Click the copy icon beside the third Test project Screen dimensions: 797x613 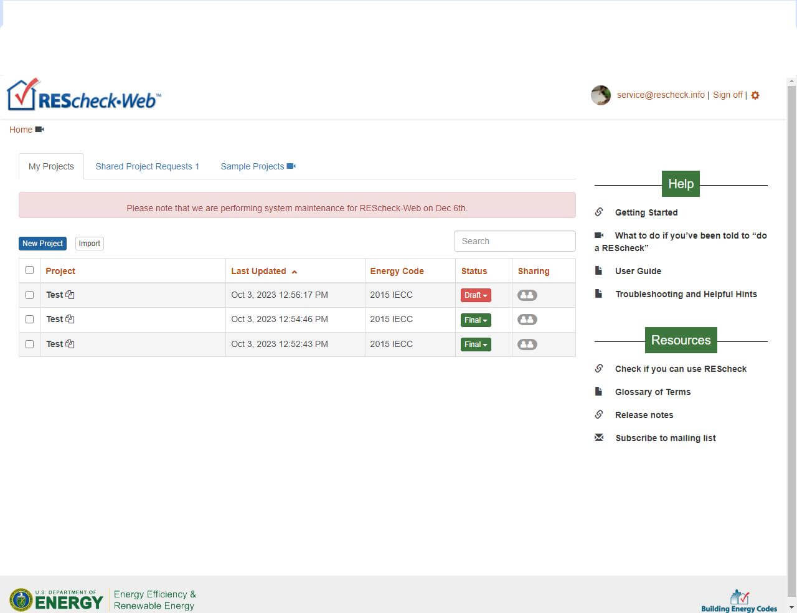[70, 344]
